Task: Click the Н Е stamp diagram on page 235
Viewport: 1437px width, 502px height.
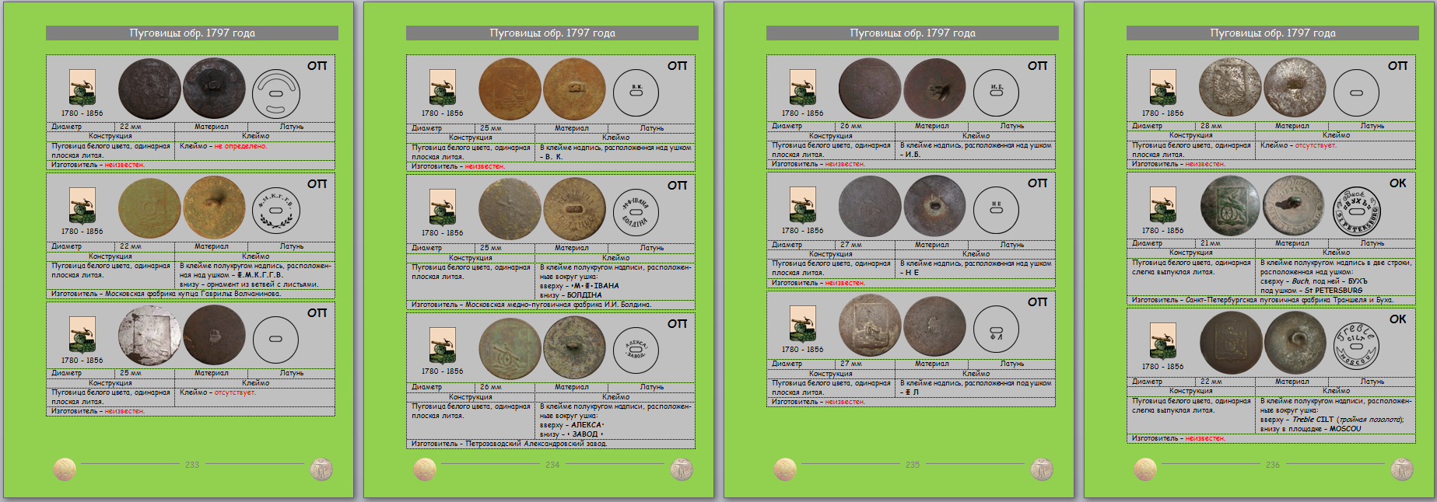Action: click(x=996, y=210)
